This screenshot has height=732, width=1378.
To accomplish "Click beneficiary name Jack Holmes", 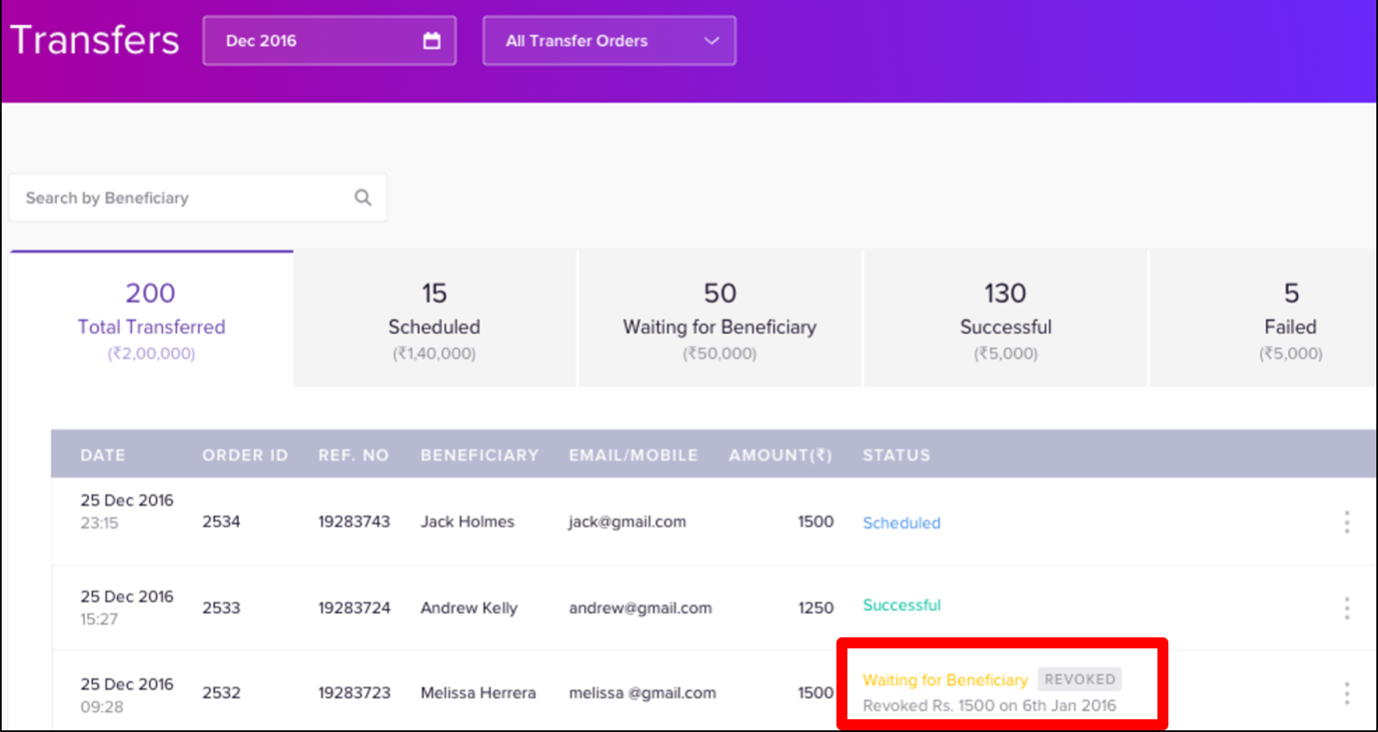I will [468, 522].
